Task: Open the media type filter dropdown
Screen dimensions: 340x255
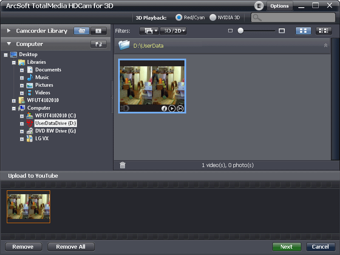Action: point(149,31)
